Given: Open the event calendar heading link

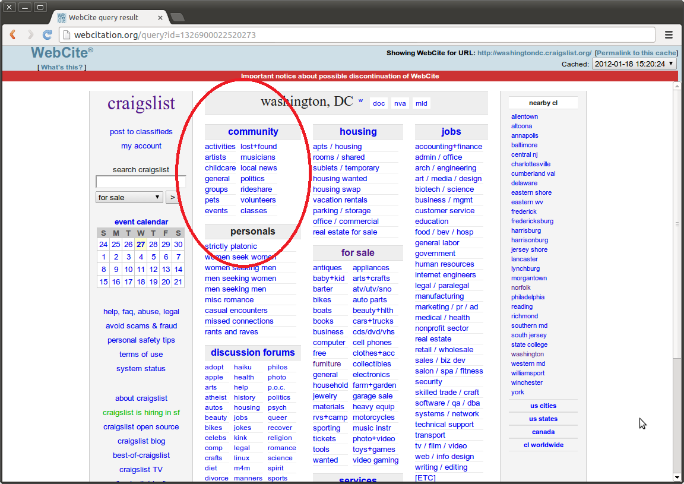Looking at the screenshot, I should [x=141, y=222].
